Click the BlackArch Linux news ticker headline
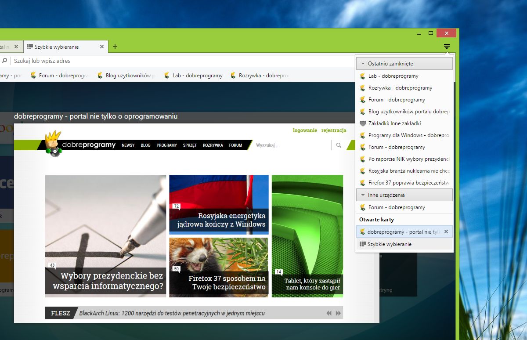Screen dimensions: 527x340 (172, 313)
